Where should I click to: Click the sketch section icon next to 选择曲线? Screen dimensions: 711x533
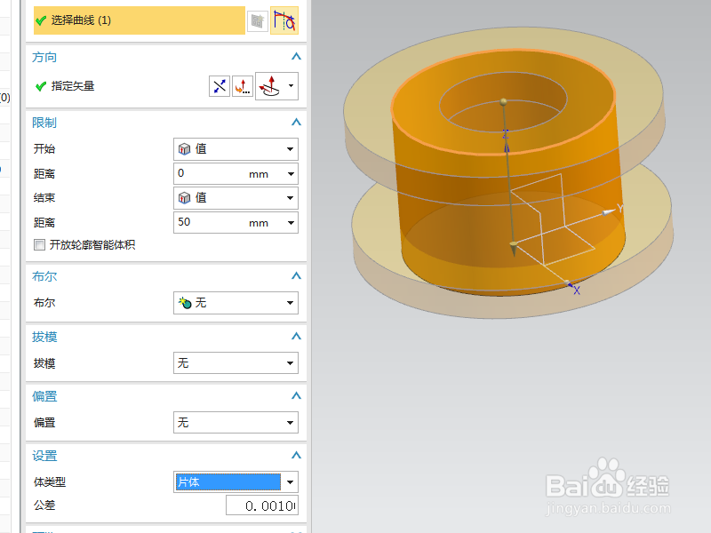pyautogui.click(x=258, y=20)
